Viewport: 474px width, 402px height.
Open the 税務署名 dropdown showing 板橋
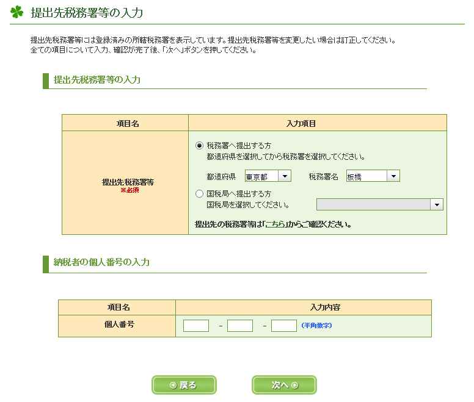pyautogui.click(x=373, y=176)
